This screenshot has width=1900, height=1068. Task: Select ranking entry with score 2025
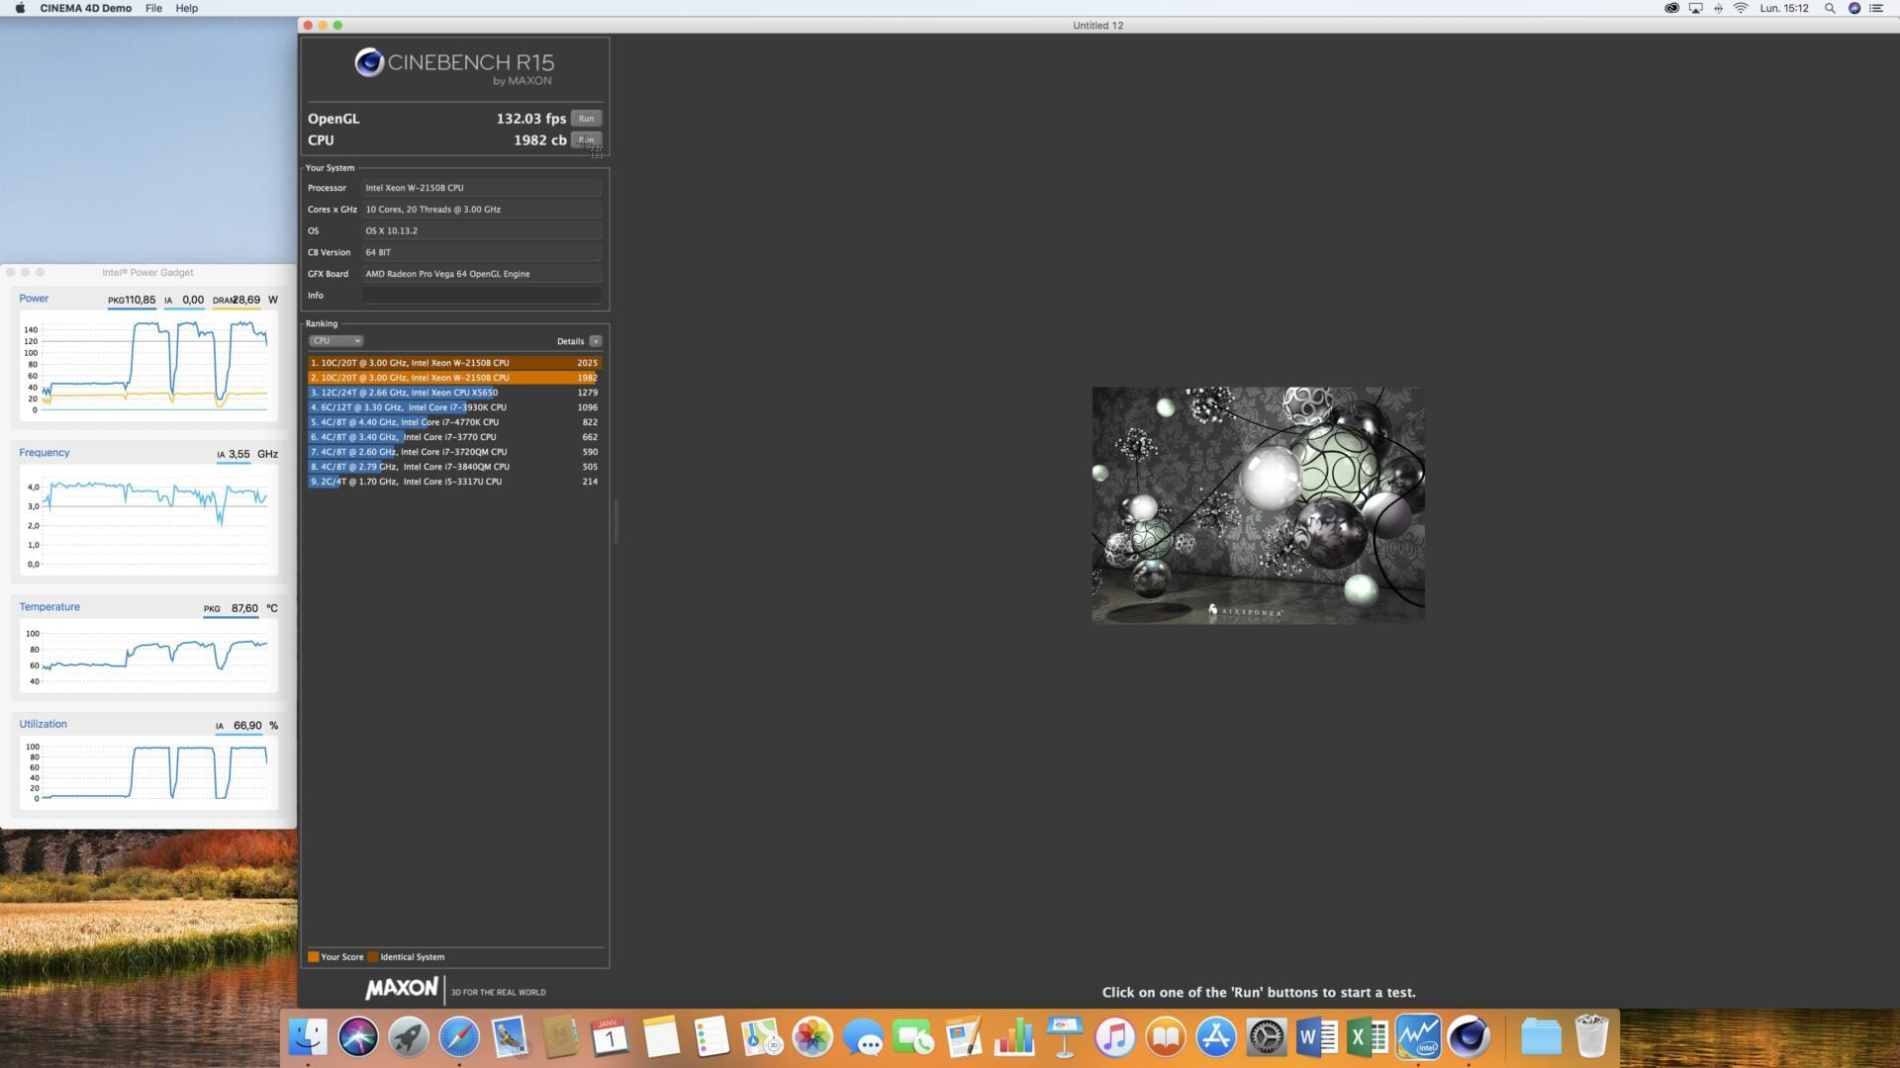pos(454,363)
